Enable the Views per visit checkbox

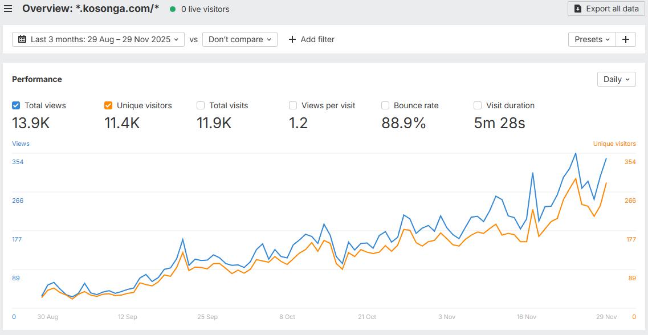tap(293, 106)
